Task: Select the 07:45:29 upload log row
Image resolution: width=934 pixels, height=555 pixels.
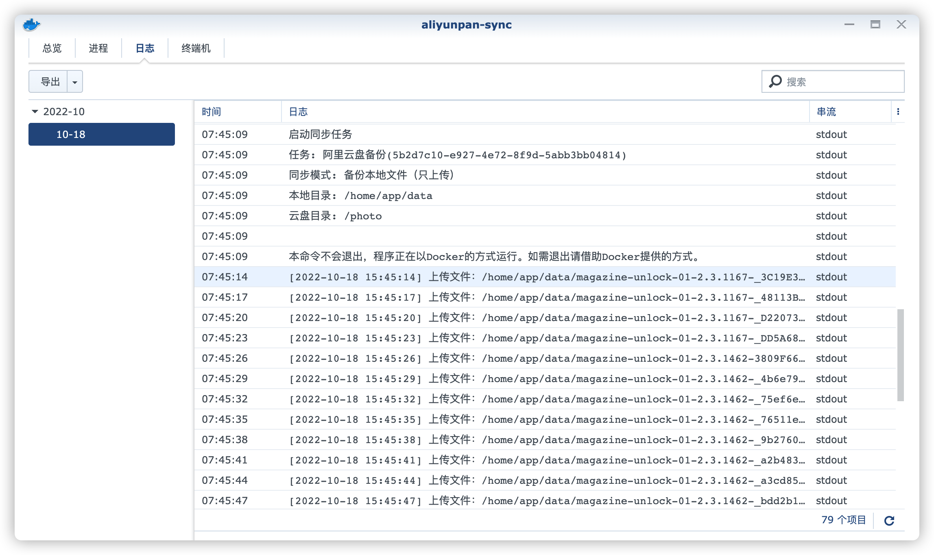Action: pyautogui.click(x=545, y=378)
